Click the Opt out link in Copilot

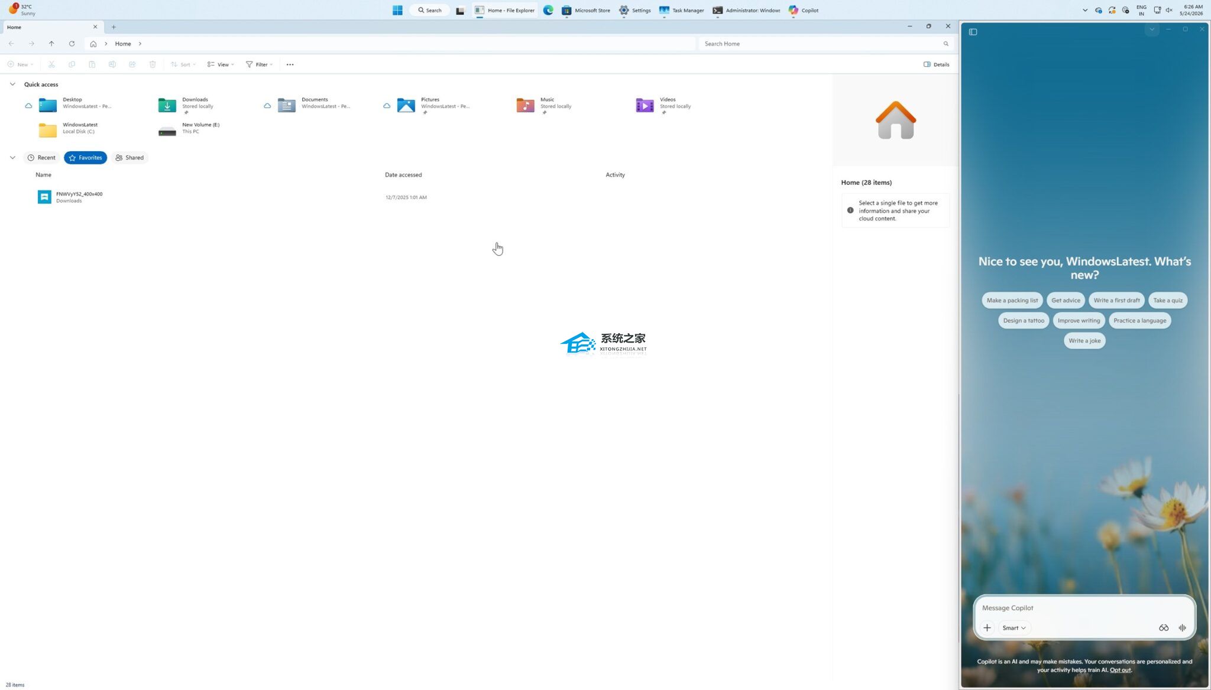[x=1120, y=670]
